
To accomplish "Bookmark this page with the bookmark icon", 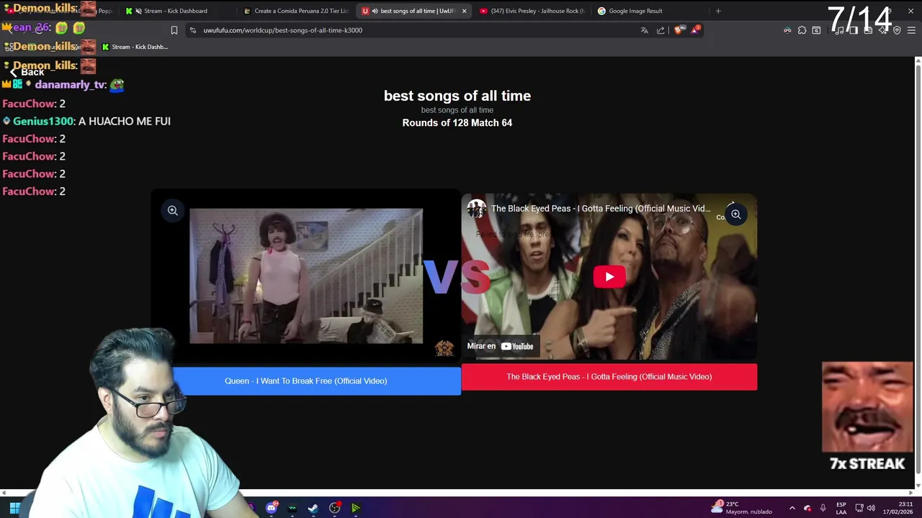I will (174, 30).
